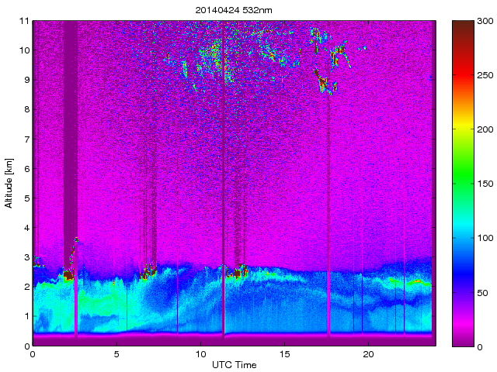497x372 pixels.
Task: Click x-axis tick label 5
Action: pos(116,353)
